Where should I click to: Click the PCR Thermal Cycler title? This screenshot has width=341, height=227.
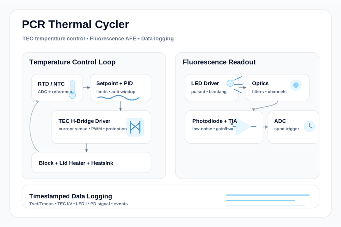(75, 24)
